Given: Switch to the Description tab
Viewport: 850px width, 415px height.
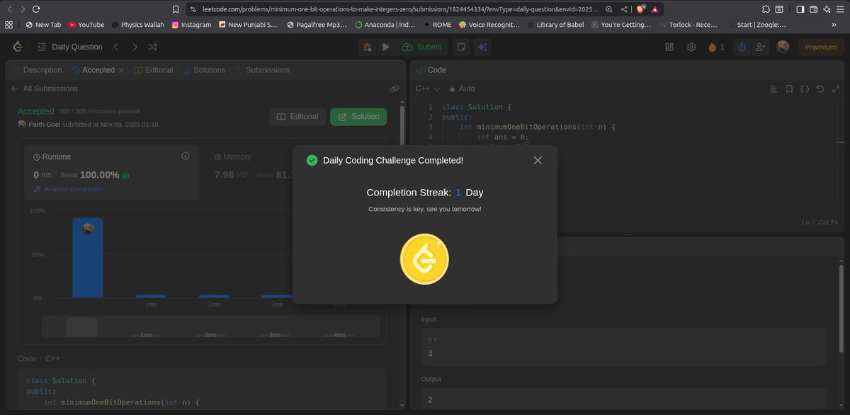Looking at the screenshot, I should tap(38, 70).
